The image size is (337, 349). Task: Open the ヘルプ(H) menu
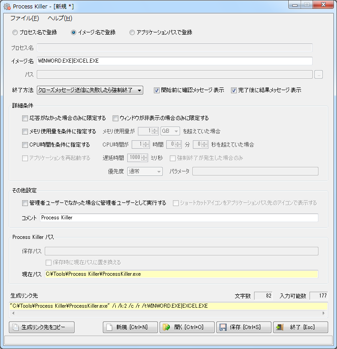(59, 18)
